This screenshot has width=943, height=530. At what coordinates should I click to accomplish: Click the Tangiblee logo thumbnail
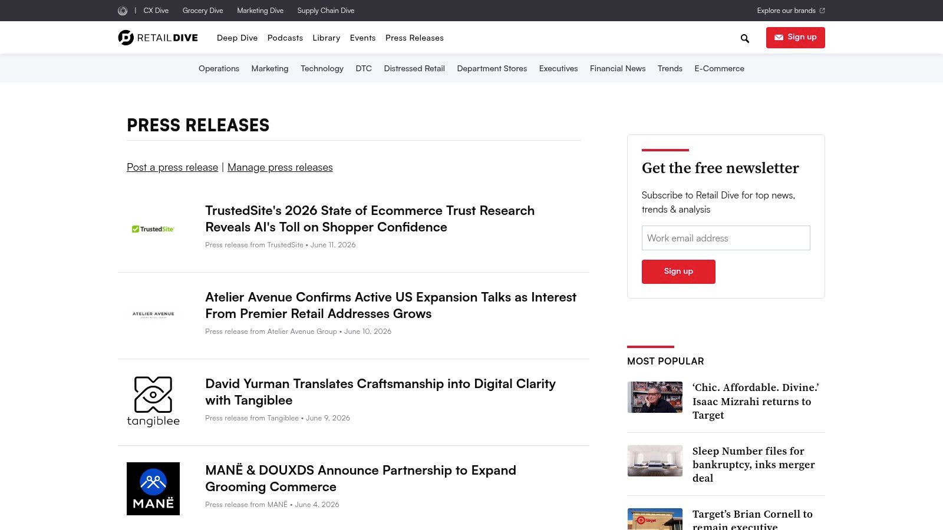click(x=153, y=402)
